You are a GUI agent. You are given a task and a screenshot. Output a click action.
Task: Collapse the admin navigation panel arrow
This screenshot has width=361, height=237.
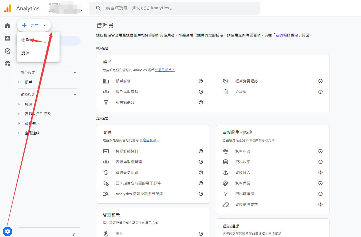point(74,234)
